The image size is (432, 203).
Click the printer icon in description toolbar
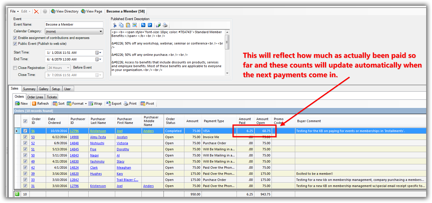coord(165,25)
